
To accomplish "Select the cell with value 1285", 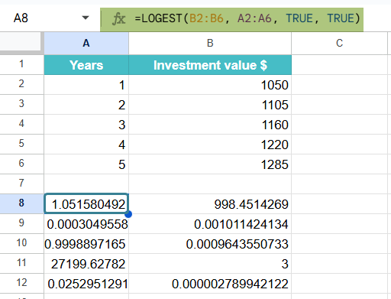I will (210, 164).
